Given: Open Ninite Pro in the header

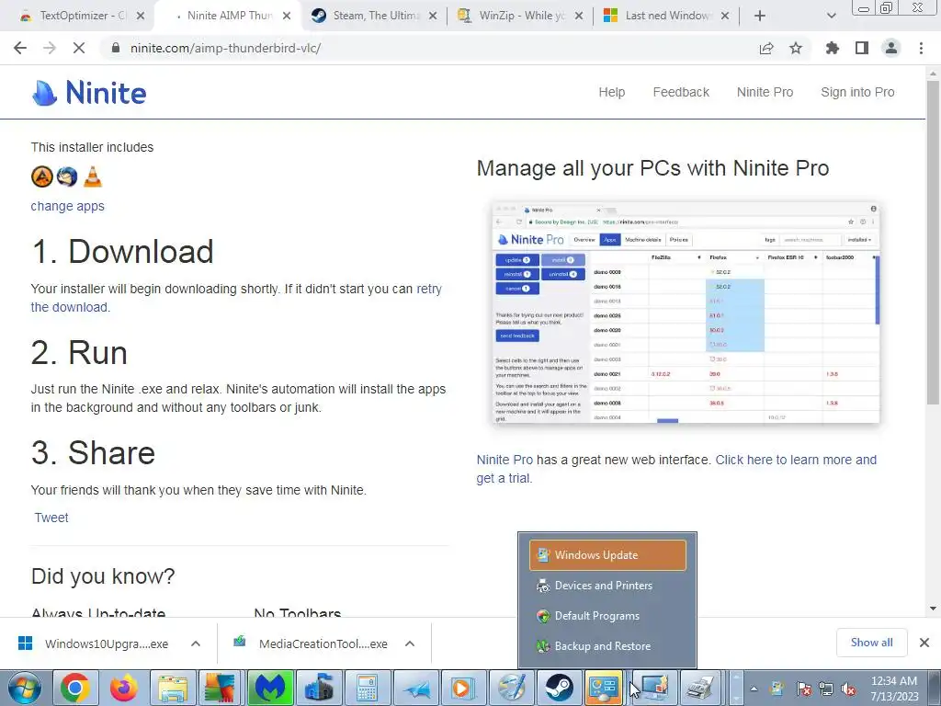Looking at the screenshot, I should tap(765, 92).
